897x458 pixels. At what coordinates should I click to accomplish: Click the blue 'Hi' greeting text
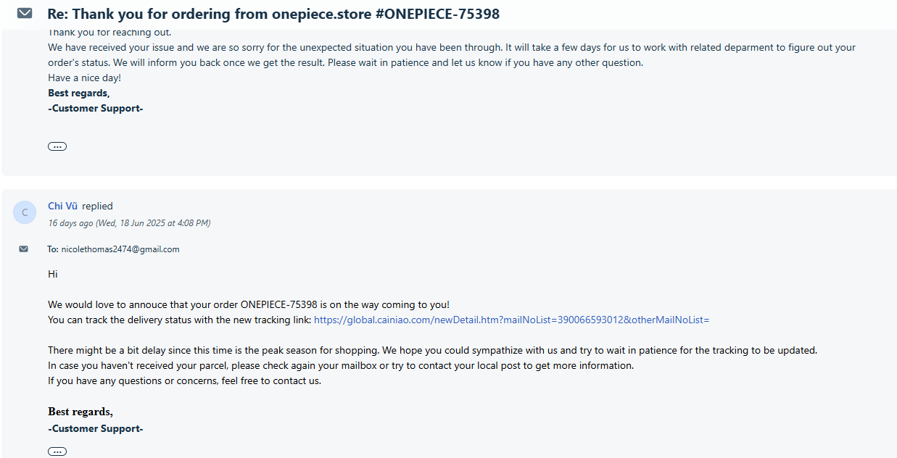point(53,274)
